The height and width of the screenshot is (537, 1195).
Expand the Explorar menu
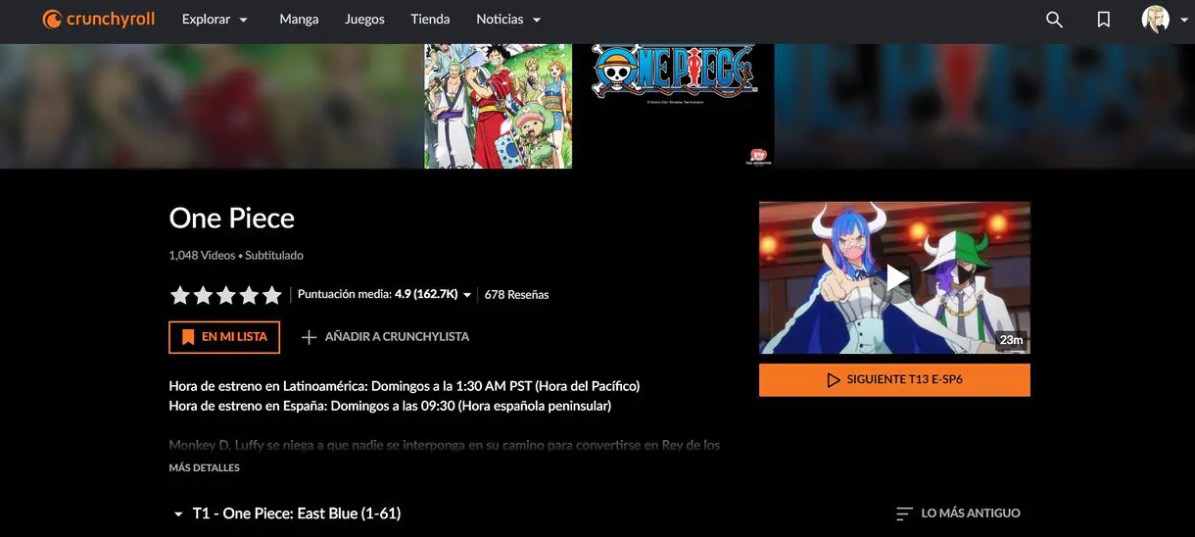pos(215,20)
